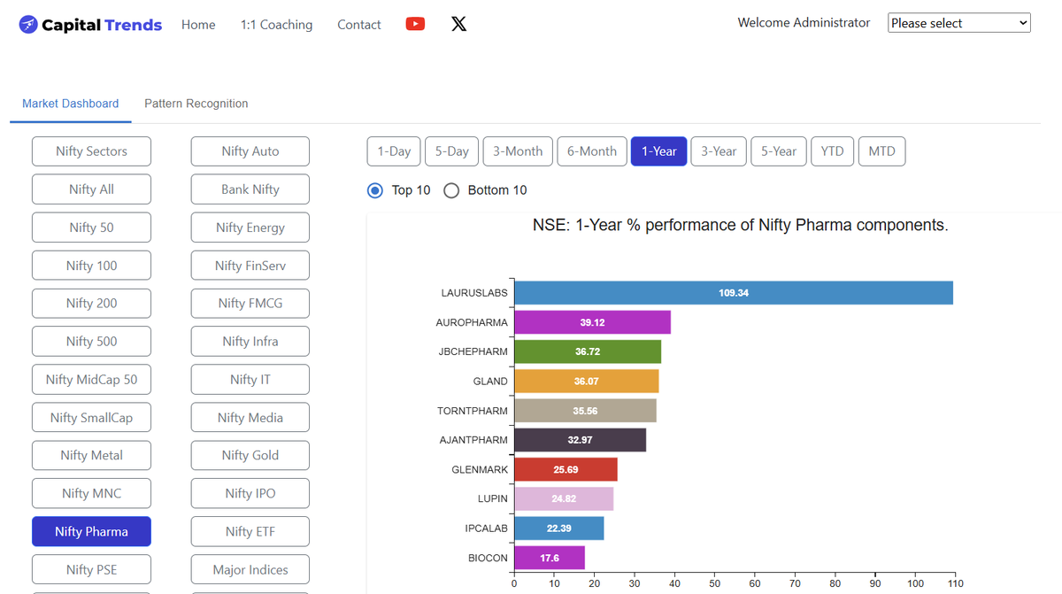Image resolution: width=1062 pixels, height=594 pixels.
Task: Open the Contact page
Action: pyautogui.click(x=359, y=25)
